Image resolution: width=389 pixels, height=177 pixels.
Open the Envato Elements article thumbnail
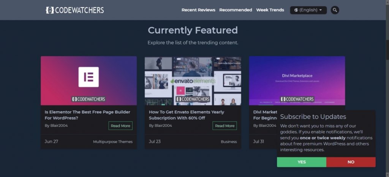coord(193,81)
